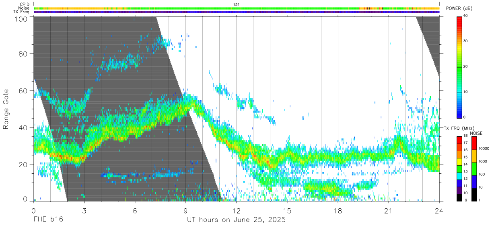Click the hour tick label '24'
494x228 pixels.
439,210
